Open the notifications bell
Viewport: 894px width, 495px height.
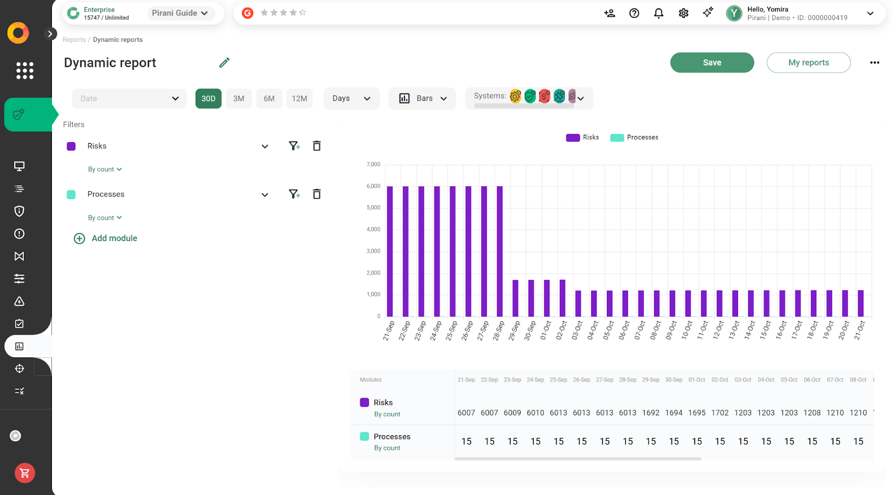(x=659, y=13)
